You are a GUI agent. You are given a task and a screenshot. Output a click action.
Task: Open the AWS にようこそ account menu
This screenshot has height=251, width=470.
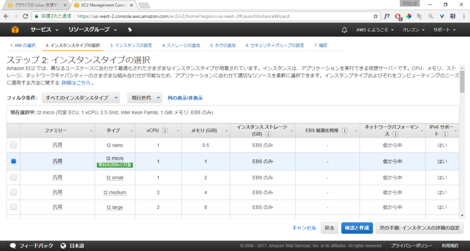click(x=375, y=30)
